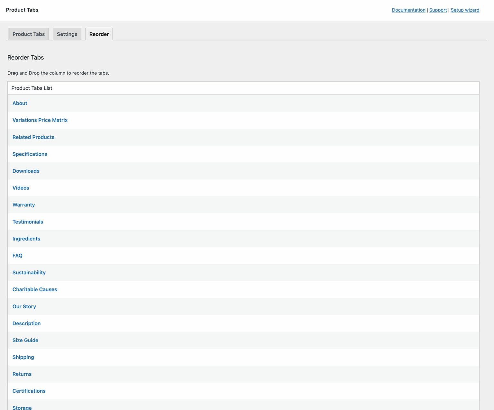Select the Size Guide entry
The height and width of the screenshot is (410, 494).
pos(25,340)
